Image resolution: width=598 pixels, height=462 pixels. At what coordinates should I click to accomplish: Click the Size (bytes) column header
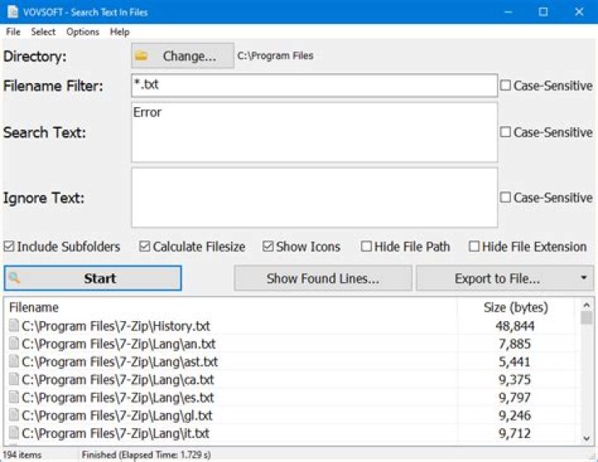(516, 308)
